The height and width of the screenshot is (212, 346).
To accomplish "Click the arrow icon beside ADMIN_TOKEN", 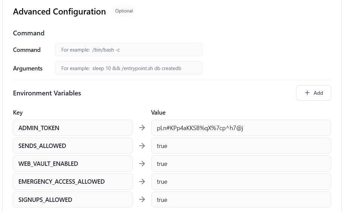I will coord(142,128).
